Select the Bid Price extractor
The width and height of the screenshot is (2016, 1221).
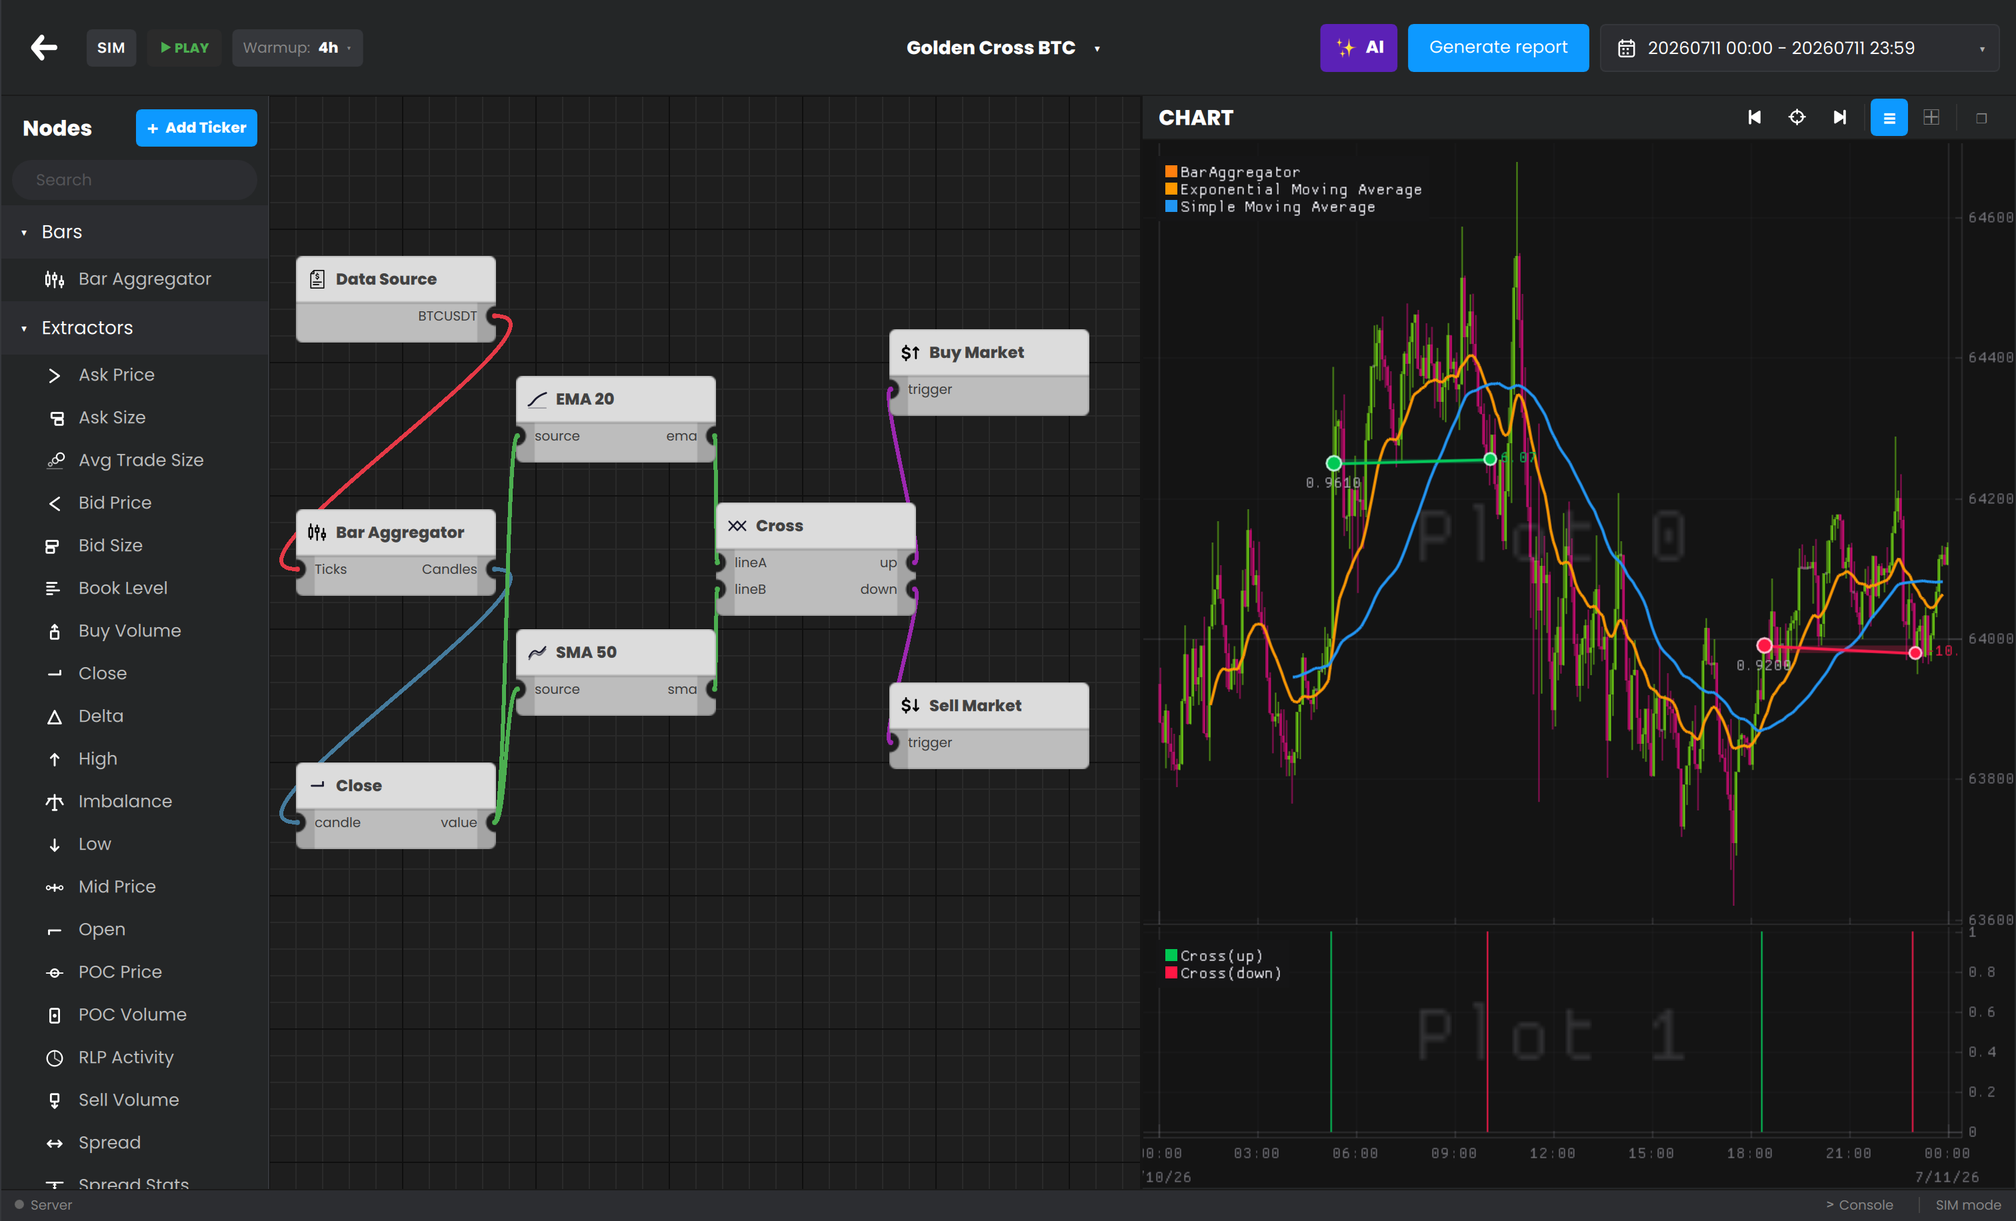coord(134,503)
